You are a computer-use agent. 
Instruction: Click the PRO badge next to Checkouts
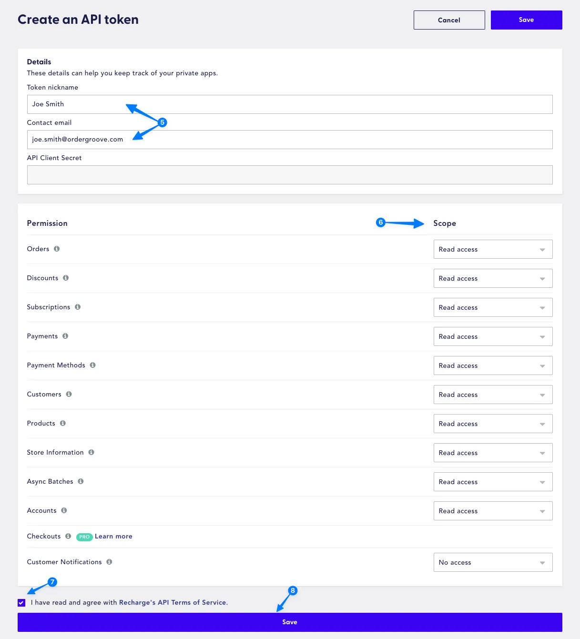pos(84,537)
